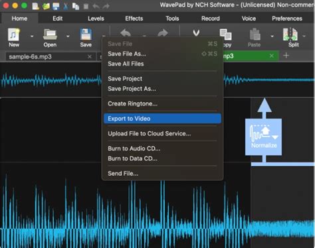Expand the dropdown arrow next to Open
The width and height of the screenshot is (315, 248).
[x=68, y=36]
